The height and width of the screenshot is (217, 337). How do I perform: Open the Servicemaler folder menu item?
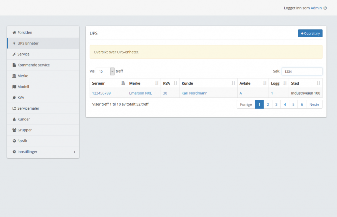(x=28, y=108)
